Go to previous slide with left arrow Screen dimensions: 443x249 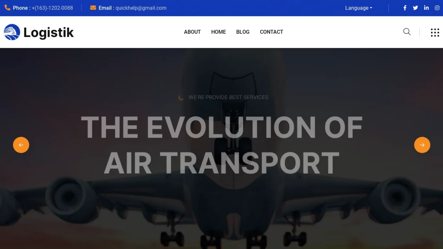21,145
